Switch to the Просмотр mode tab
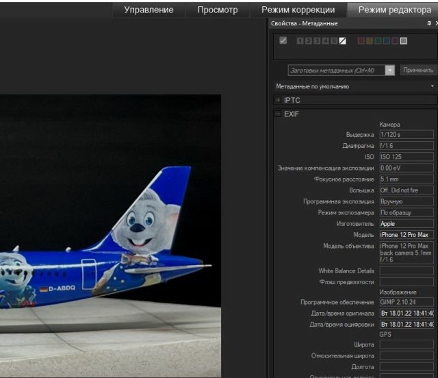The width and height of the screenshot is (438, 378). click(x=217, y=10)
